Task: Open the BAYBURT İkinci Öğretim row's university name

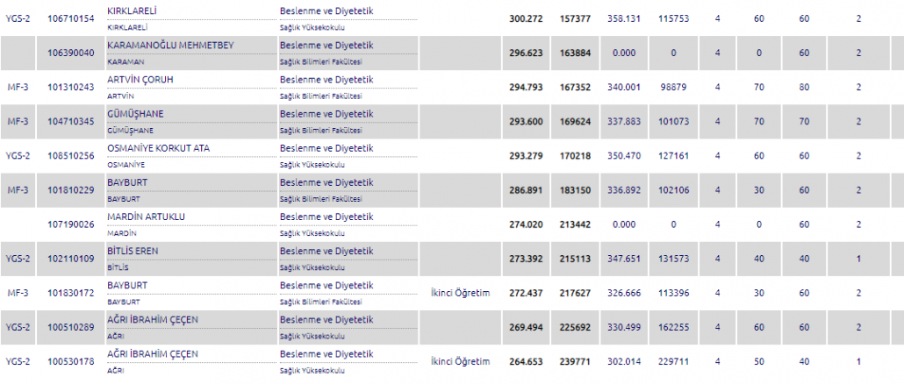Action: [126, 285]
